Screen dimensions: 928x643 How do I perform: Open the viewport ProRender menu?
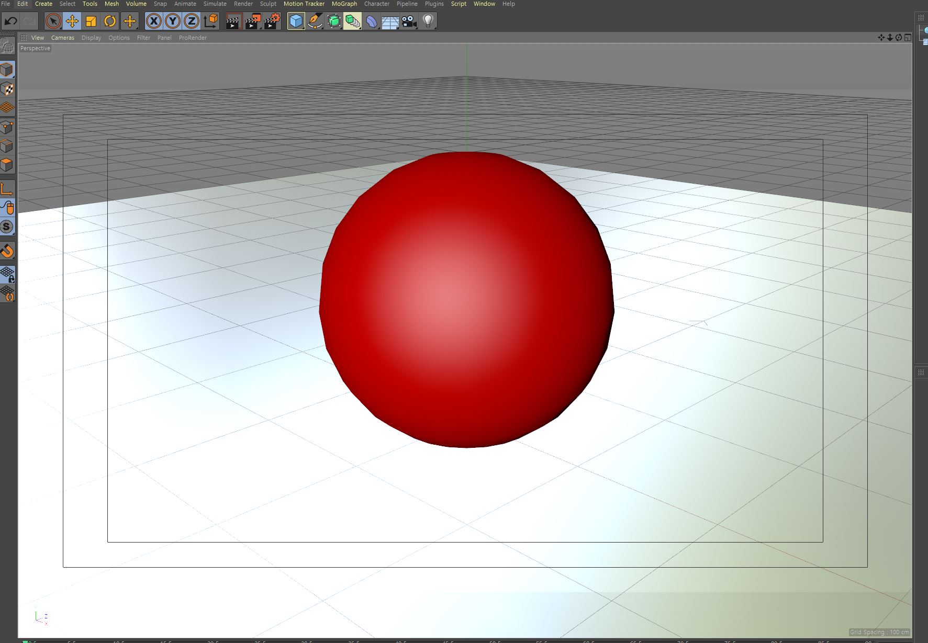tap(193, 38)
